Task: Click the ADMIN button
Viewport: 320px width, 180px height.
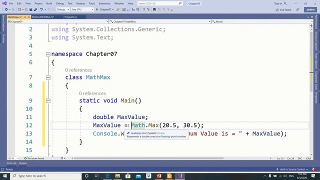Action: pos(310,9)
